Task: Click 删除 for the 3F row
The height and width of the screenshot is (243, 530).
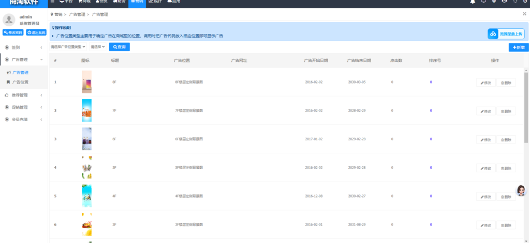Action: point(506,225)
